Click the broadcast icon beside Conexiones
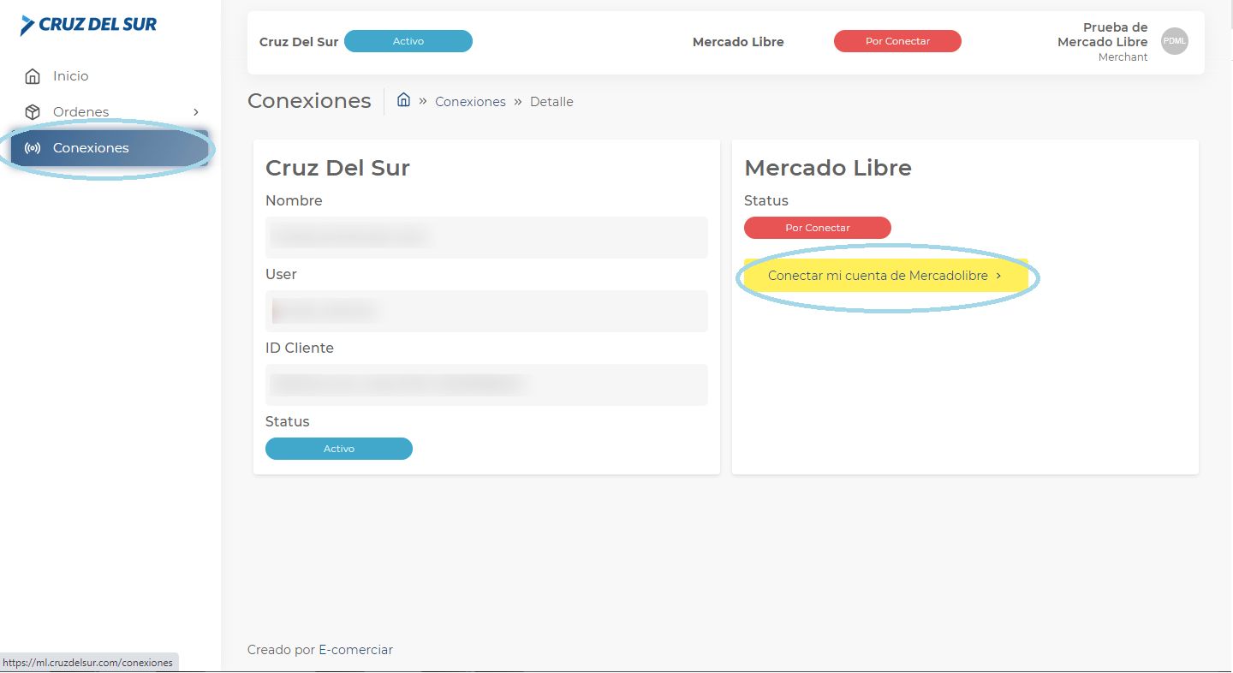This screenshot has height=673, width=1233. click(33, 148)
